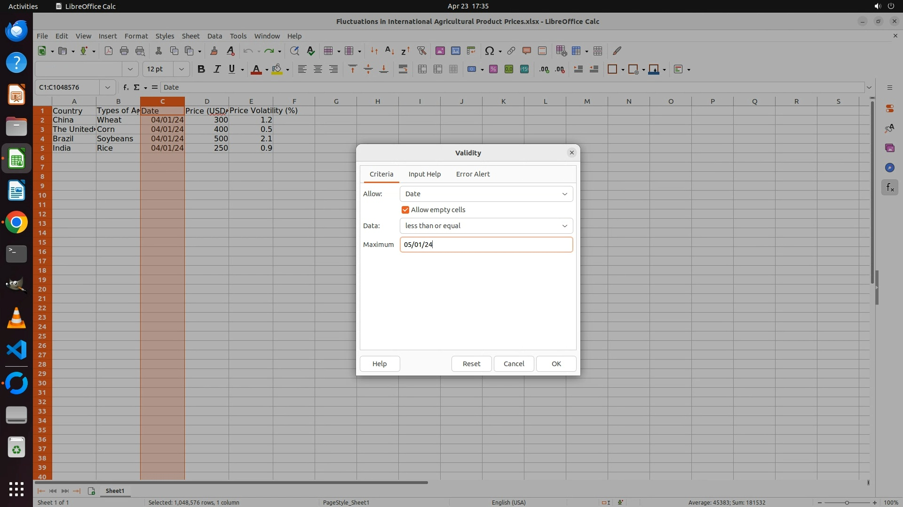Click the Reset button
Viewport: 903px width, 507px height.
pos(471,364)
